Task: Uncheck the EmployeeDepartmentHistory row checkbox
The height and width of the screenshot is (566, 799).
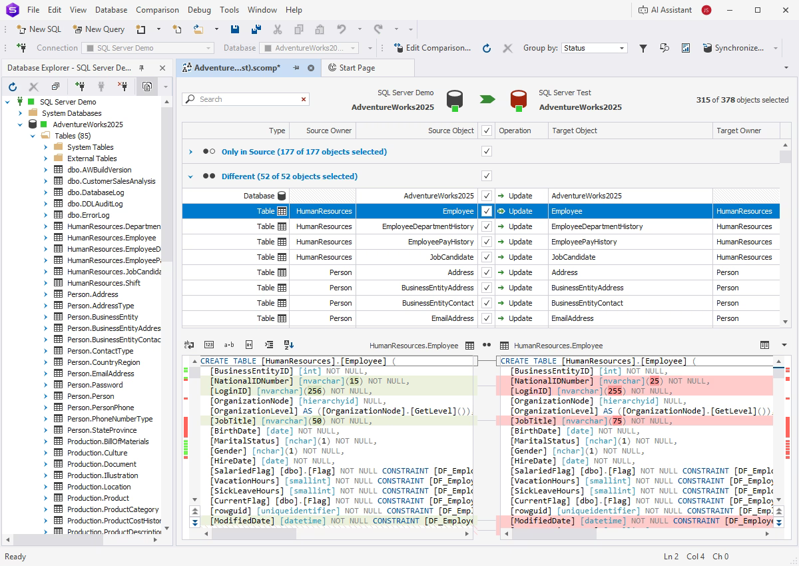Action: point(487,226)
